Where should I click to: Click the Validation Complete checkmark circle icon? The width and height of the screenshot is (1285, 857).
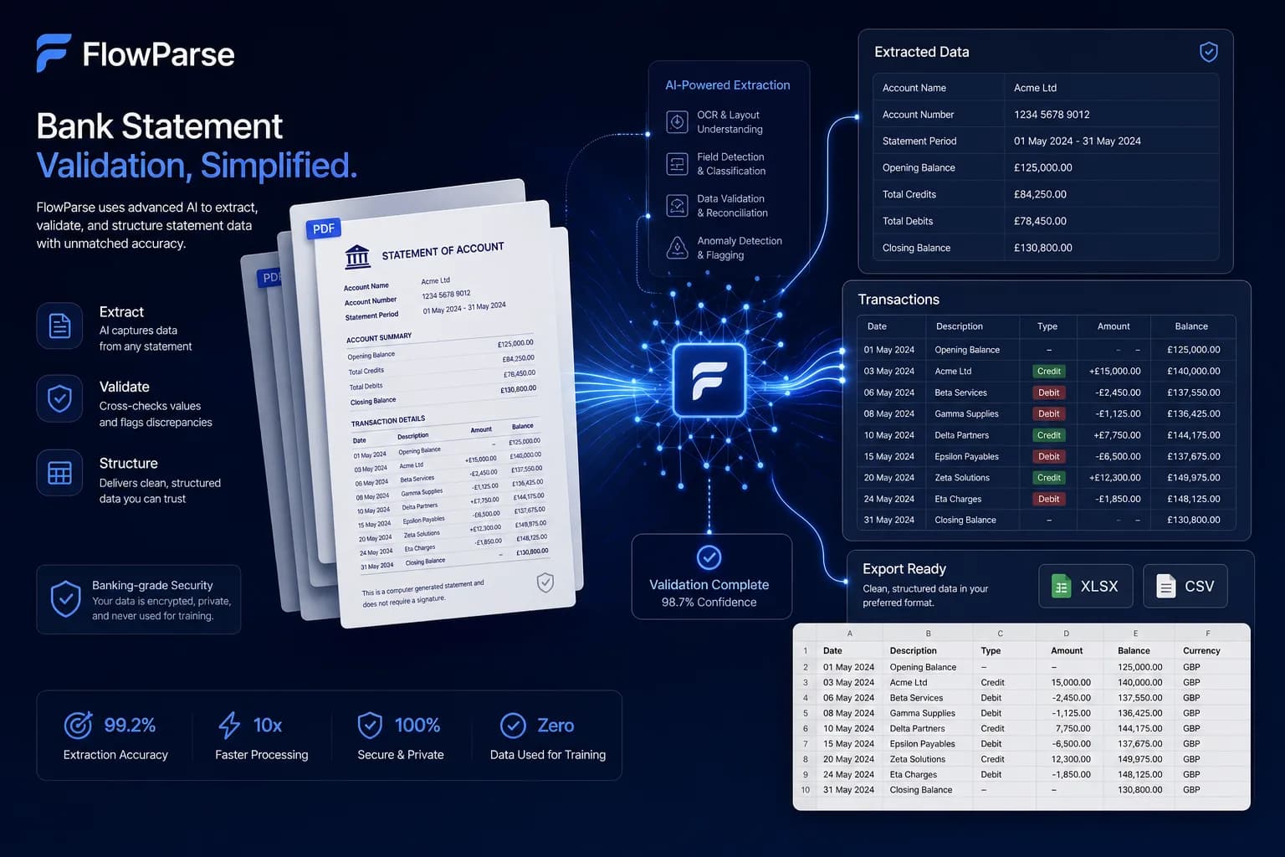pos(709,557)
